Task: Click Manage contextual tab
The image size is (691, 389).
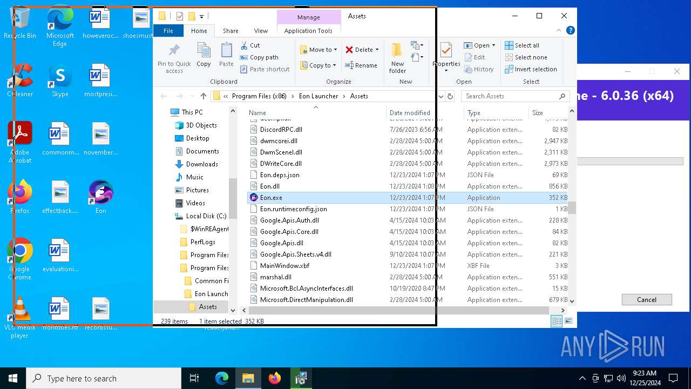Action: (309, 17)
